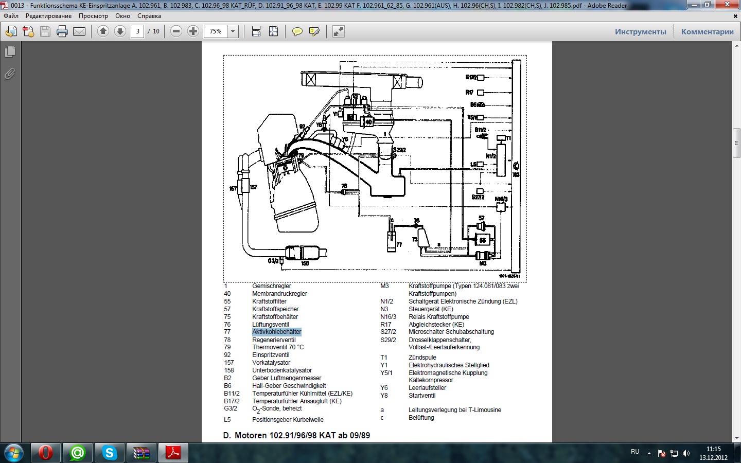Open Skype from taskbar
741x463 pixels.
tap(109, 453)
